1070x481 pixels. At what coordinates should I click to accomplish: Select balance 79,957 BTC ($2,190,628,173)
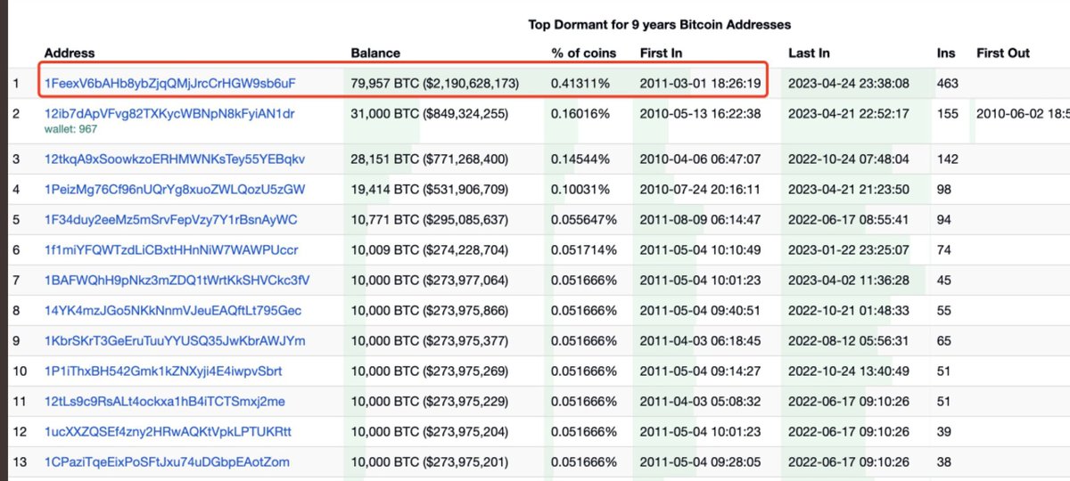coord(435,84)
